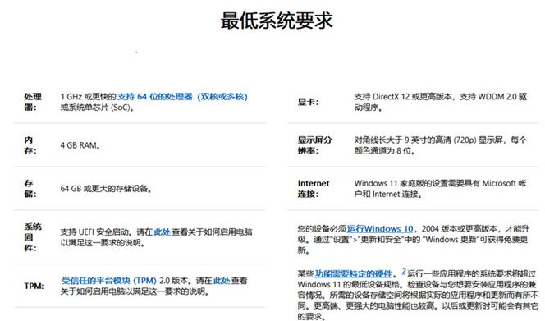The height and width of the screenshot is (321, 545).
Task: Click the 4 GB RAM requirement text
Action: coord(80,145)
